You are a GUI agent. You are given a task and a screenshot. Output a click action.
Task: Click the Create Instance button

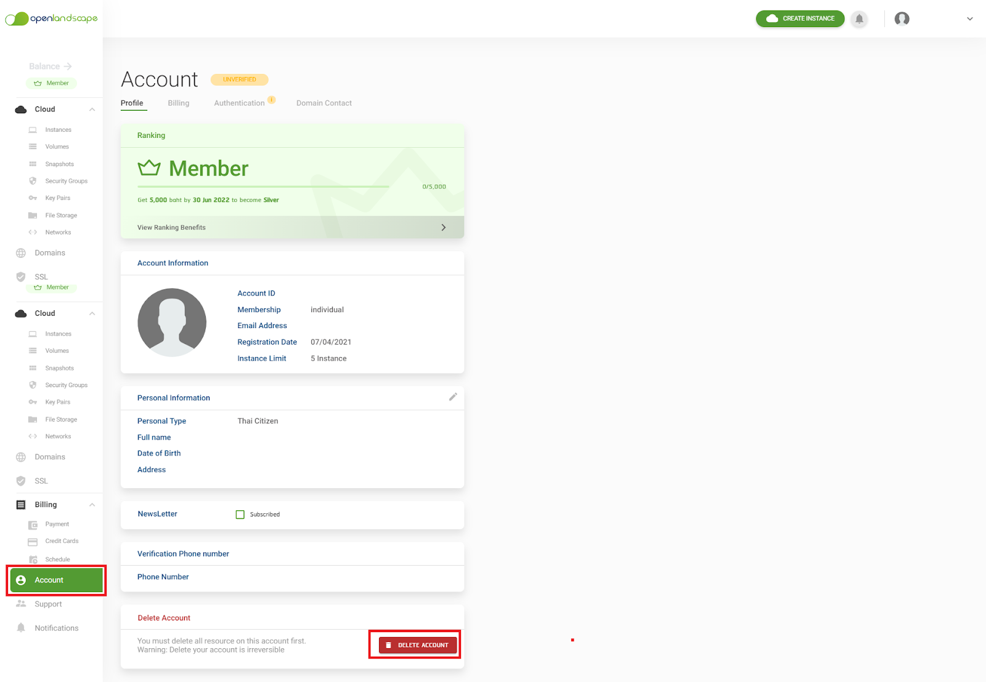tap(800, 18)
